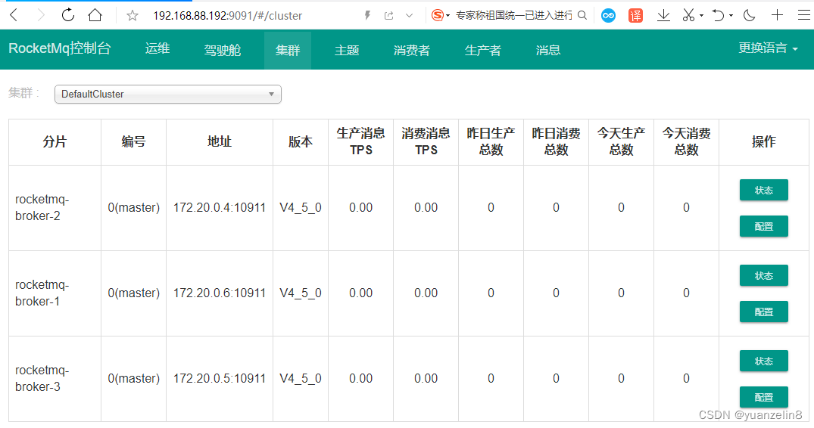Image resolution: width=814 pixels, height=428 pixels.
Task: Click the browser address bar URL
Action: tap(227, 15)
